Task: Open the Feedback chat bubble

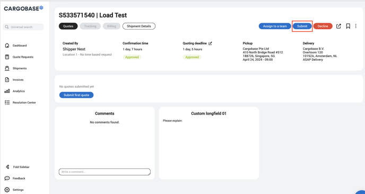Action: (x=7, y=178)
